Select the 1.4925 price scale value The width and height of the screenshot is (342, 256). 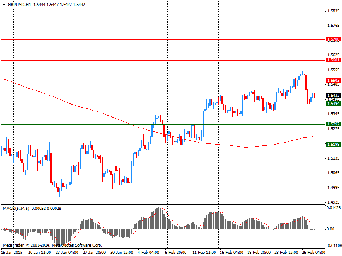(334, 202)
